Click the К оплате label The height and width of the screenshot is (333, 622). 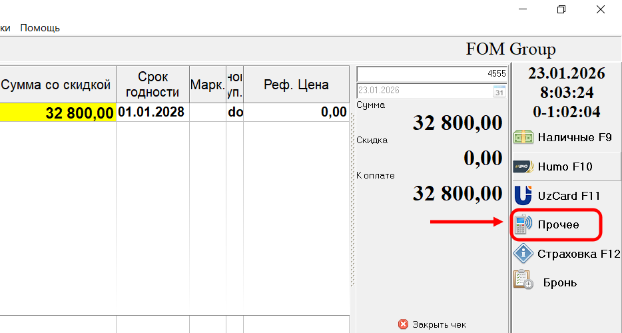click(375, 175)
